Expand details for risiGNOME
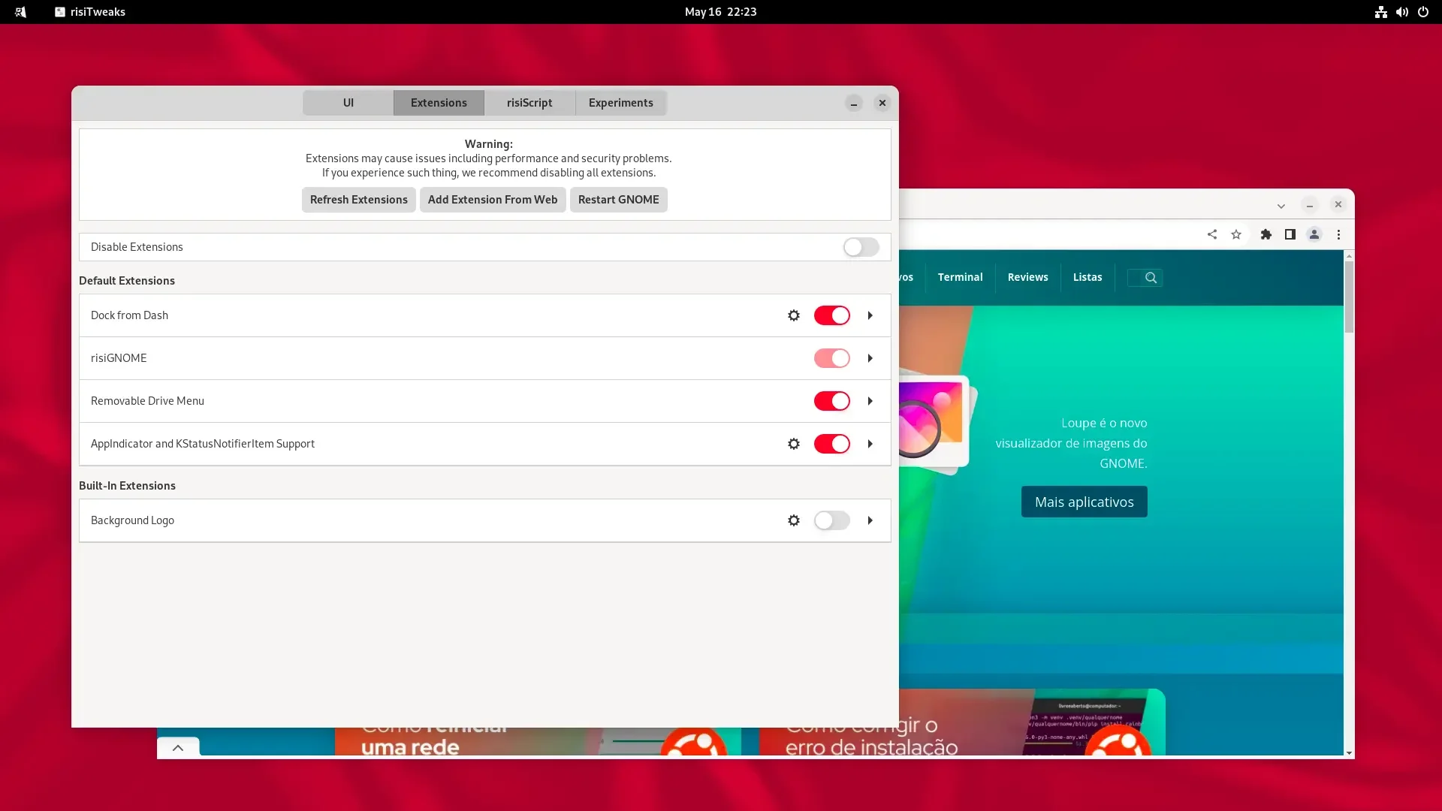Viewport: 1442px width, 811px height. click(870, 358)
